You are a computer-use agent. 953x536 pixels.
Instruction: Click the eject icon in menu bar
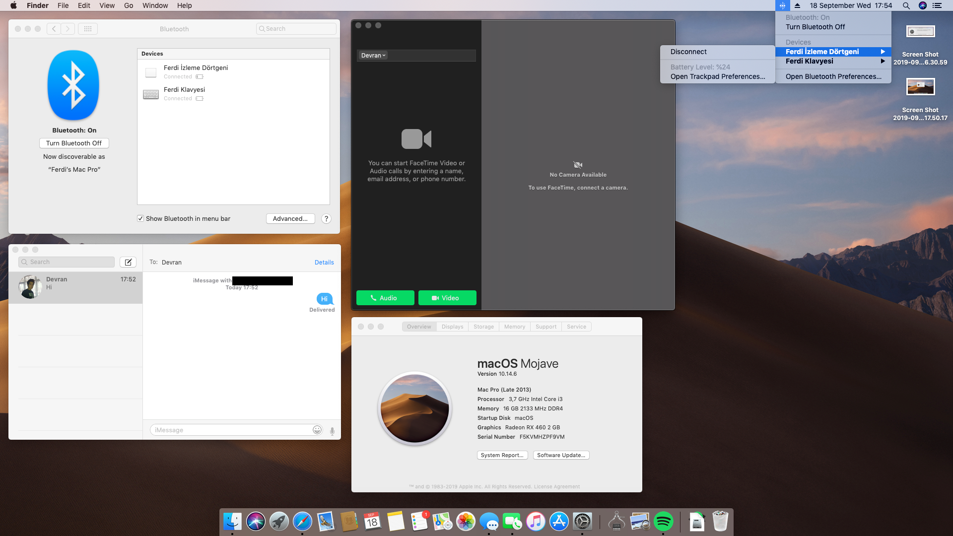click(x=797, y=5)
